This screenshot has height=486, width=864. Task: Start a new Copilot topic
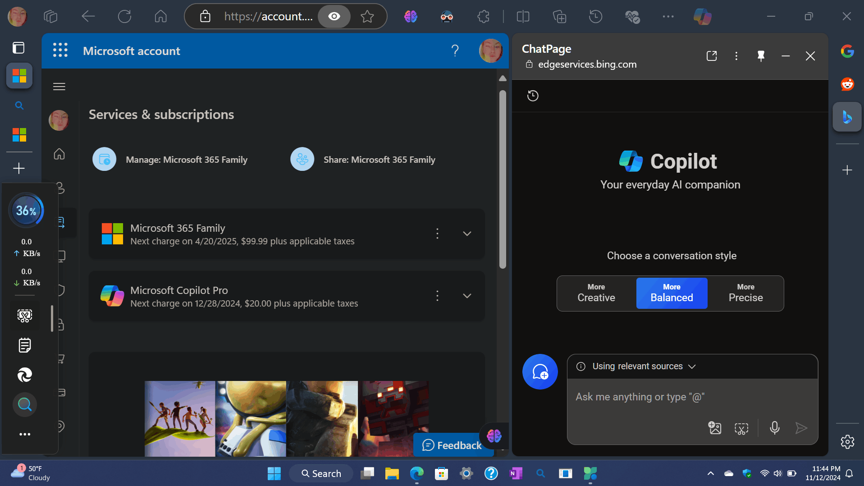pos(539,372)
